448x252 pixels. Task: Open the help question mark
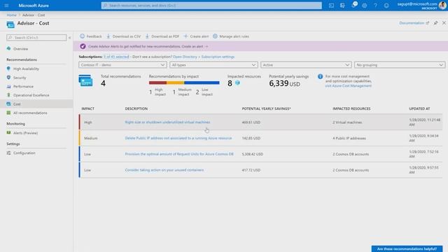(x=375, y=6)
